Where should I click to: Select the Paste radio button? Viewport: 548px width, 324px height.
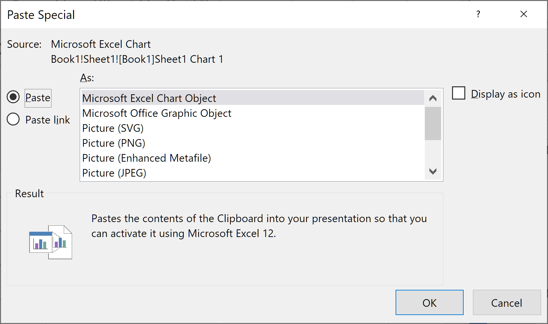[x=13, y=97]
